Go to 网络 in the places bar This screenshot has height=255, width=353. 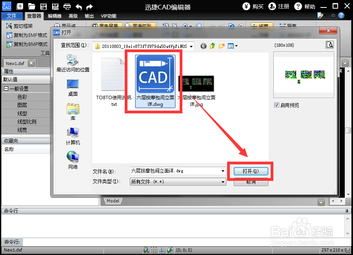point(73,160)
